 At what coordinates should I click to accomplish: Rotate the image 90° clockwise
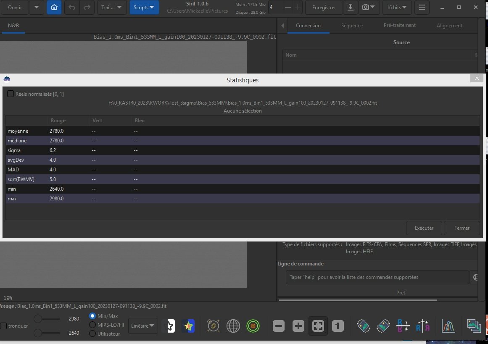(383, 326)
